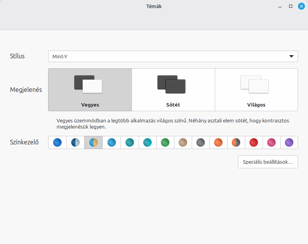Choose the pink color swatch
Image resolution: width=308 pixels, height=244 pixels.
pyautogui.click(x=271, y=142)
